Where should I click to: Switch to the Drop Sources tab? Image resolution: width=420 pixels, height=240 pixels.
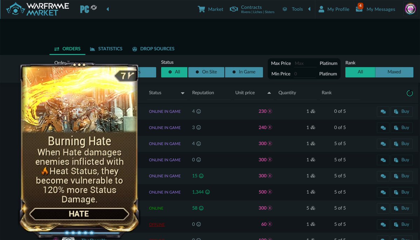(x=153, y=49)
